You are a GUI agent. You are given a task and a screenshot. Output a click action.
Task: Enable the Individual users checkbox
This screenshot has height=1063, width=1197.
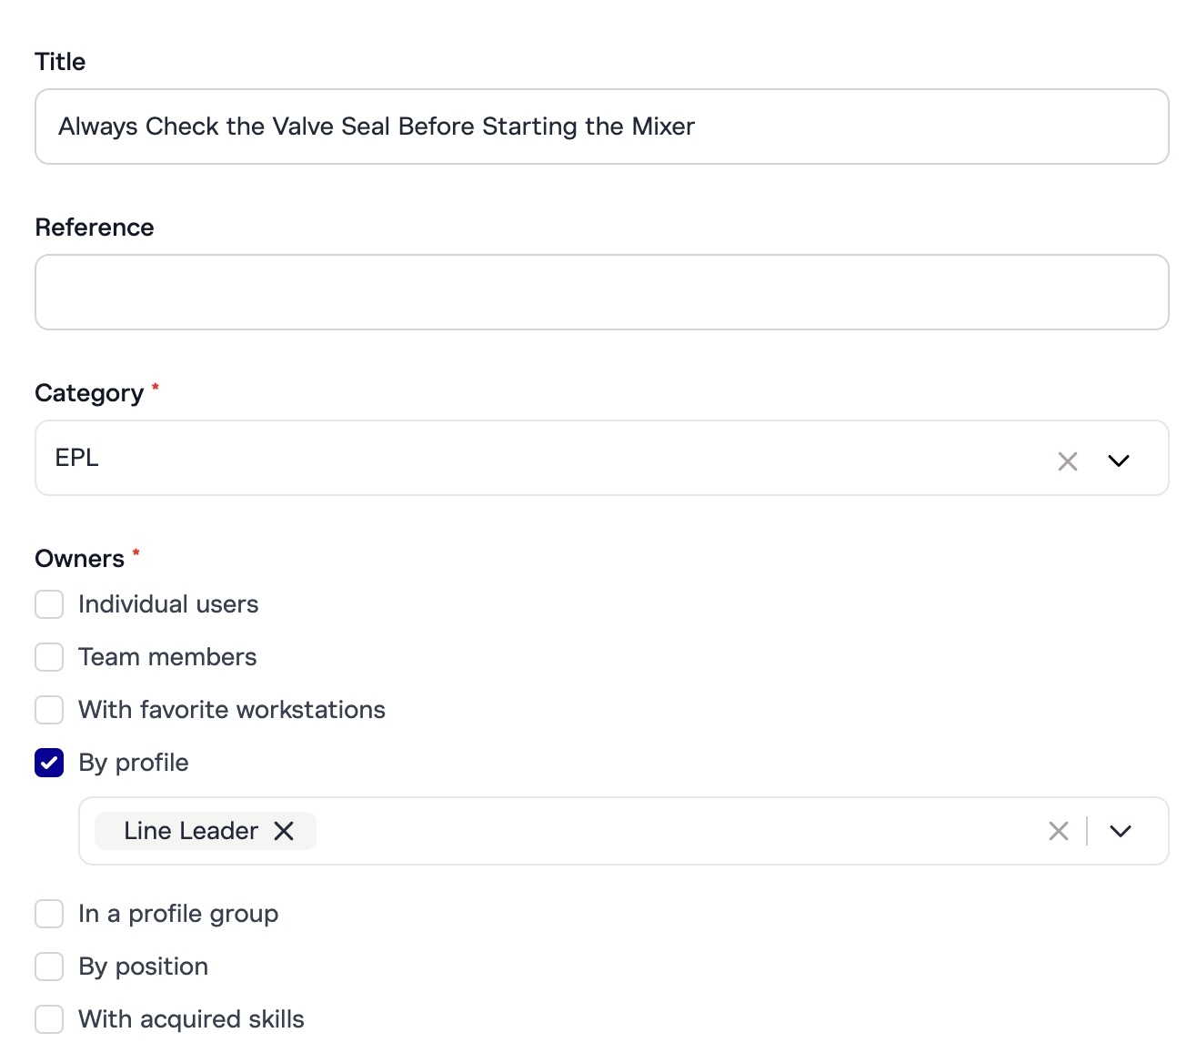click(x=49, y=604)
